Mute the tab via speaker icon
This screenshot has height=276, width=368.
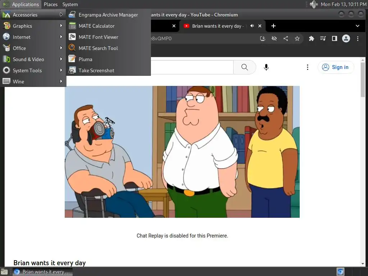pos(252,26)
